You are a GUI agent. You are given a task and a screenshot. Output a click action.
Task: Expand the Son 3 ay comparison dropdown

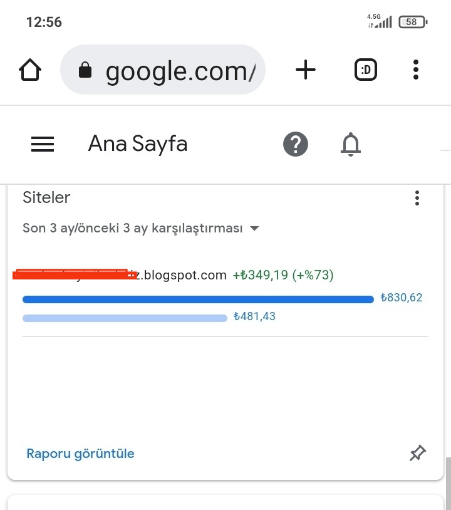[x=141, y=228]
